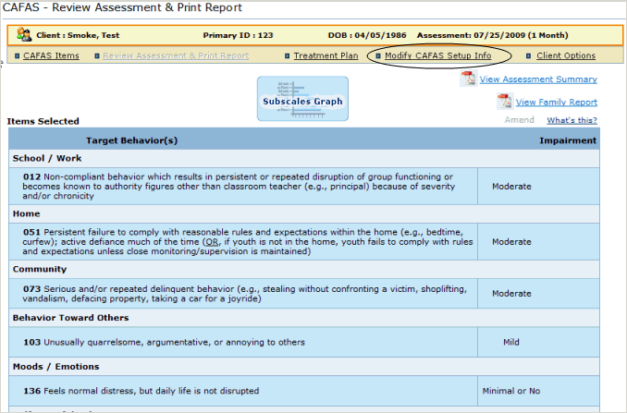Click the bullet icon before Treatment Plan
The width and height of the screenshot is (627, 413).
pyautogui.click(x=287, y=56)
